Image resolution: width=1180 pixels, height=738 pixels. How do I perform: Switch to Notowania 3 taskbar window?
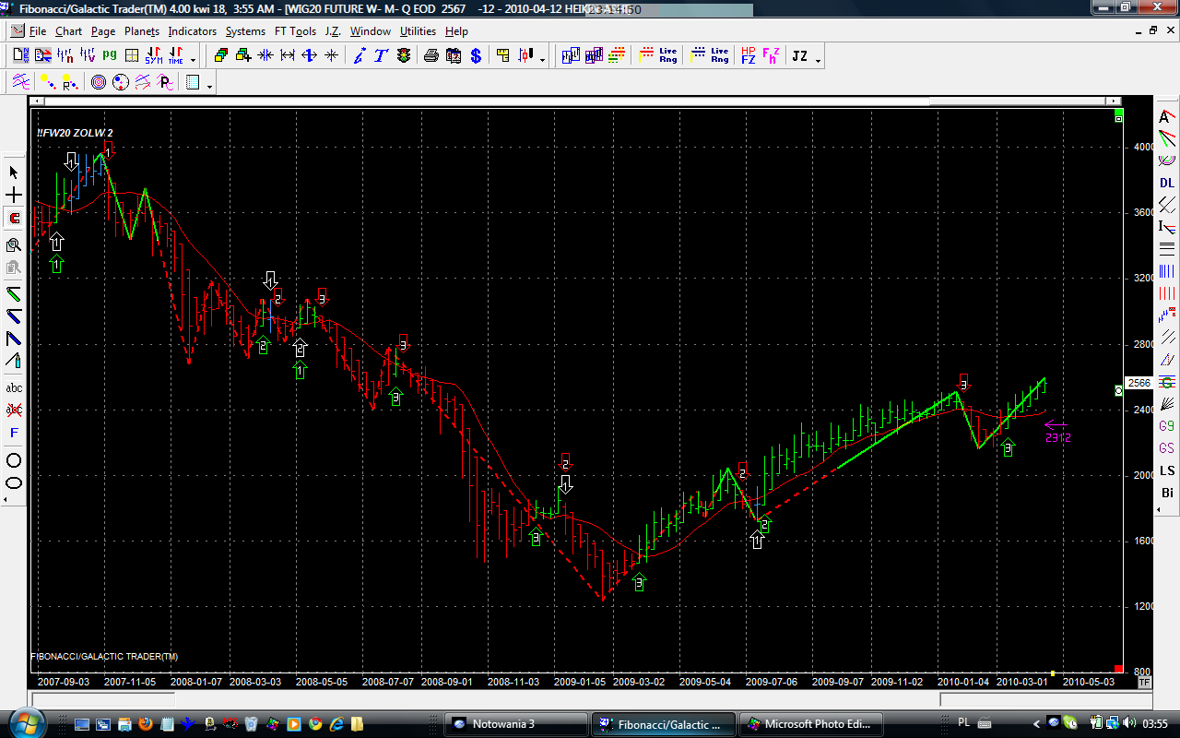coord(515,724)
